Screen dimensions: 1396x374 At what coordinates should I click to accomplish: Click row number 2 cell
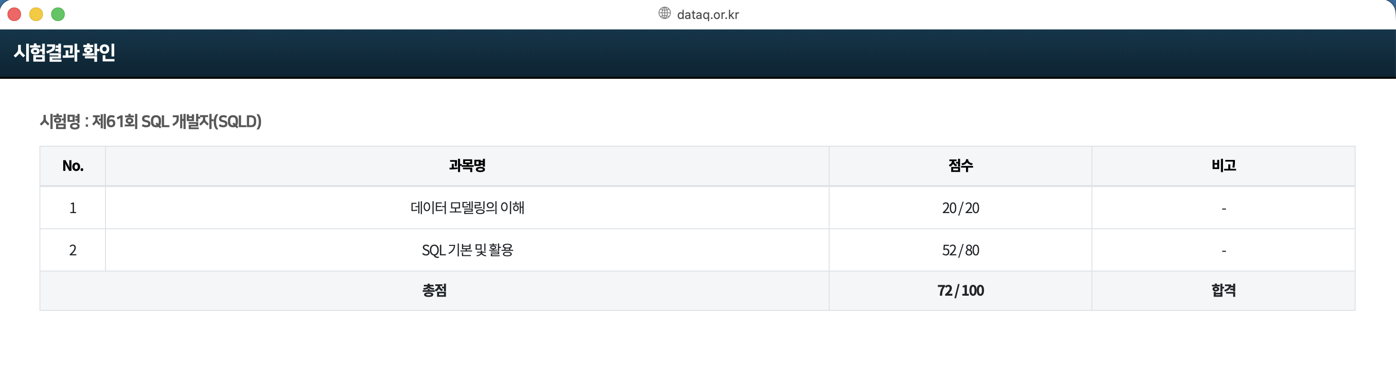tap(73, 250)
